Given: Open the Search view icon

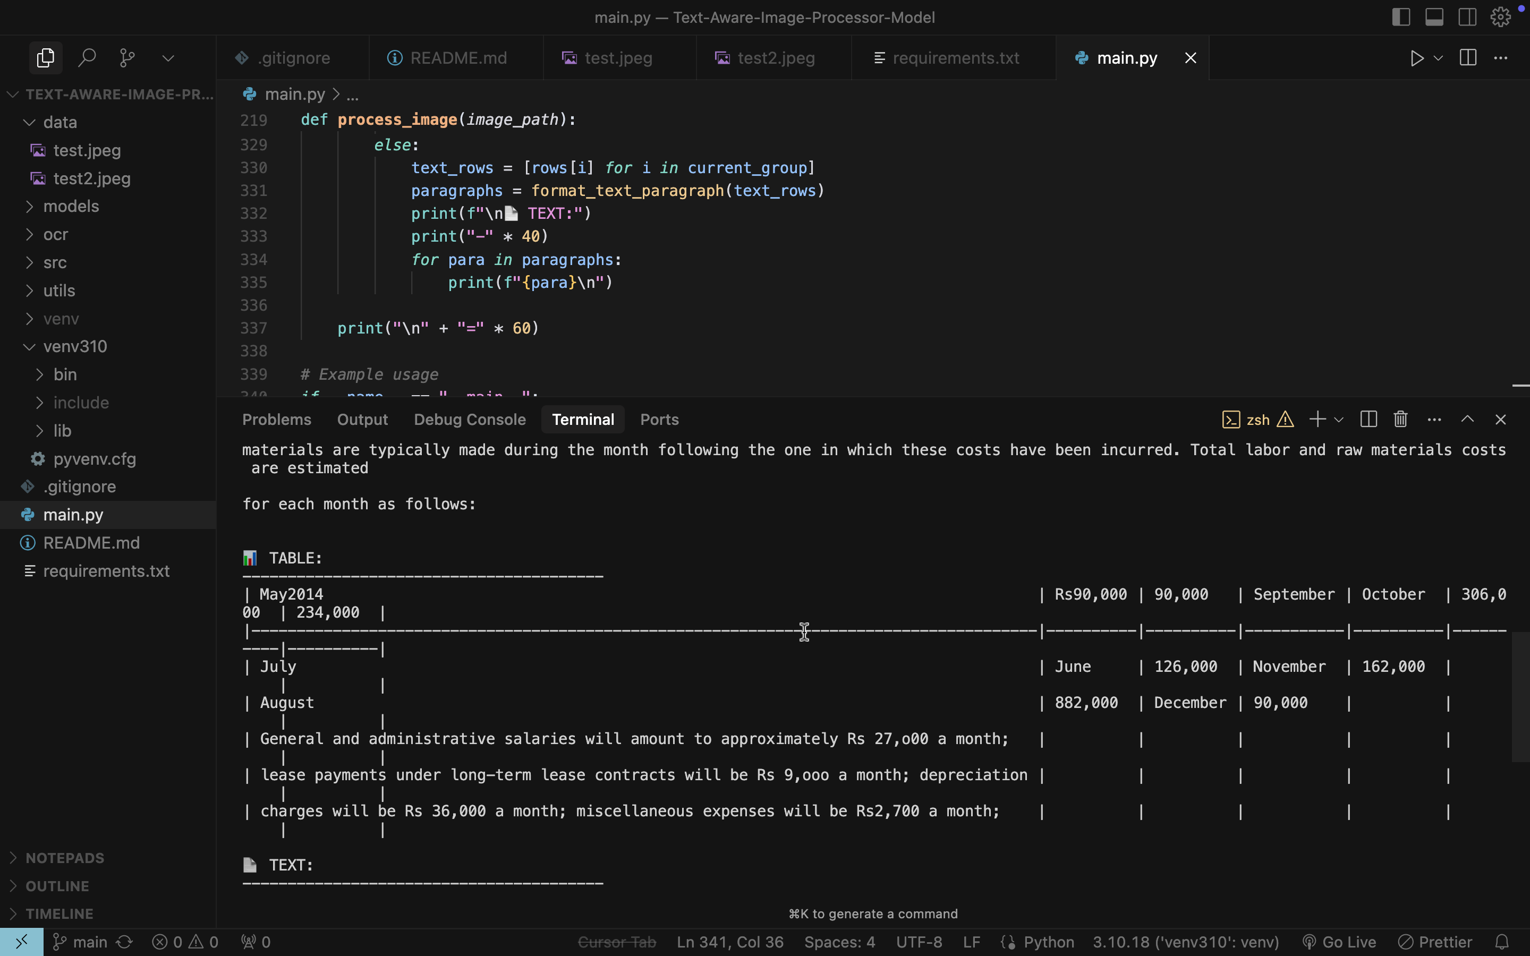Looking at the screenshot, I should pyautogui.click(x=87, y=58).
